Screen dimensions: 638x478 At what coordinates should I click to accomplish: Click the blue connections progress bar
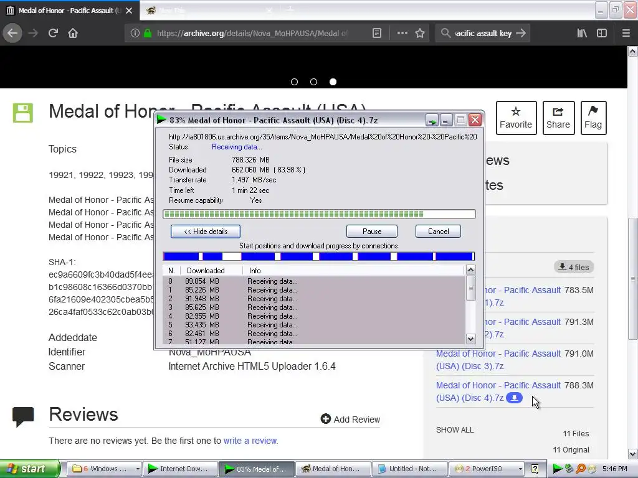click(319, 256)
